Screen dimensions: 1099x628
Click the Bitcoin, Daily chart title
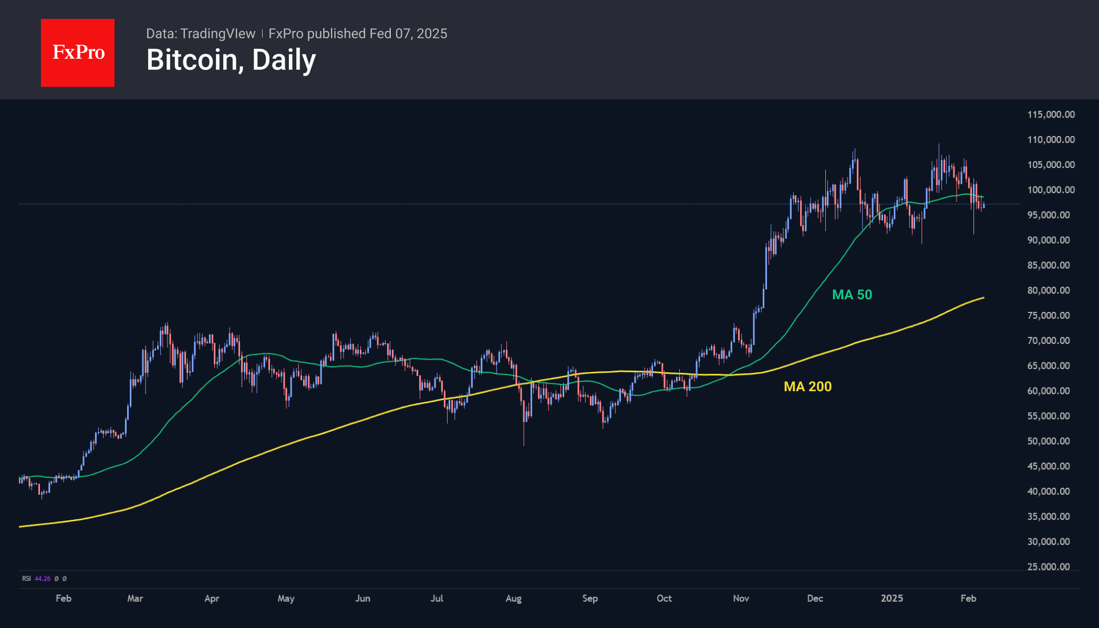231,60
